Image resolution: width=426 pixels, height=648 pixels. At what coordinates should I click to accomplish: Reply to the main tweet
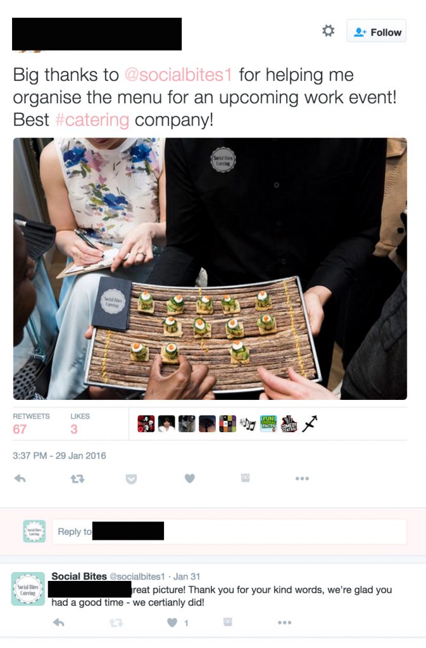(20, 478)
